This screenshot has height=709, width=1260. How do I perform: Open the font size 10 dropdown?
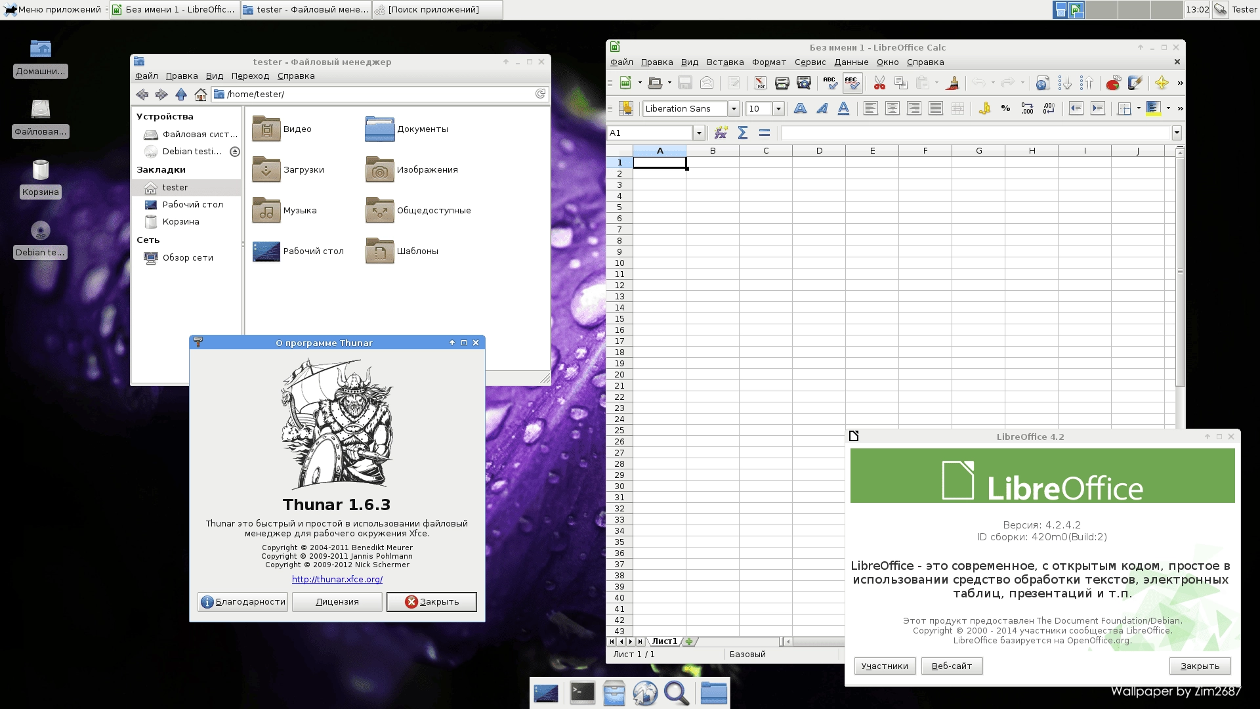tap(778, 109)
